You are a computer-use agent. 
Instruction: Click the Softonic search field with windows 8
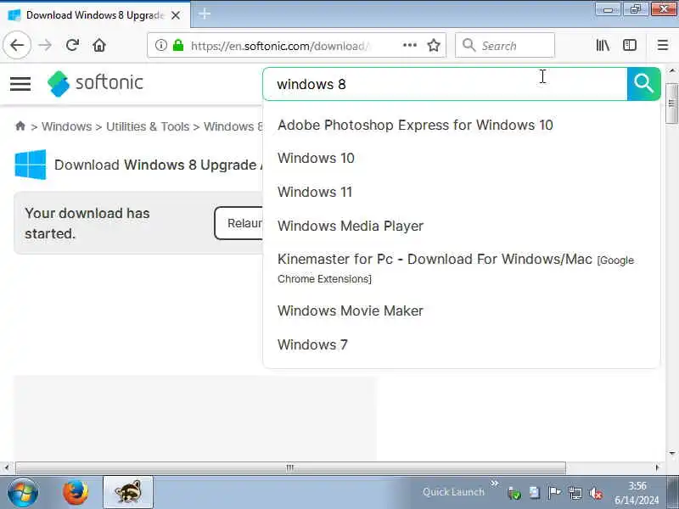click(445, 84)
